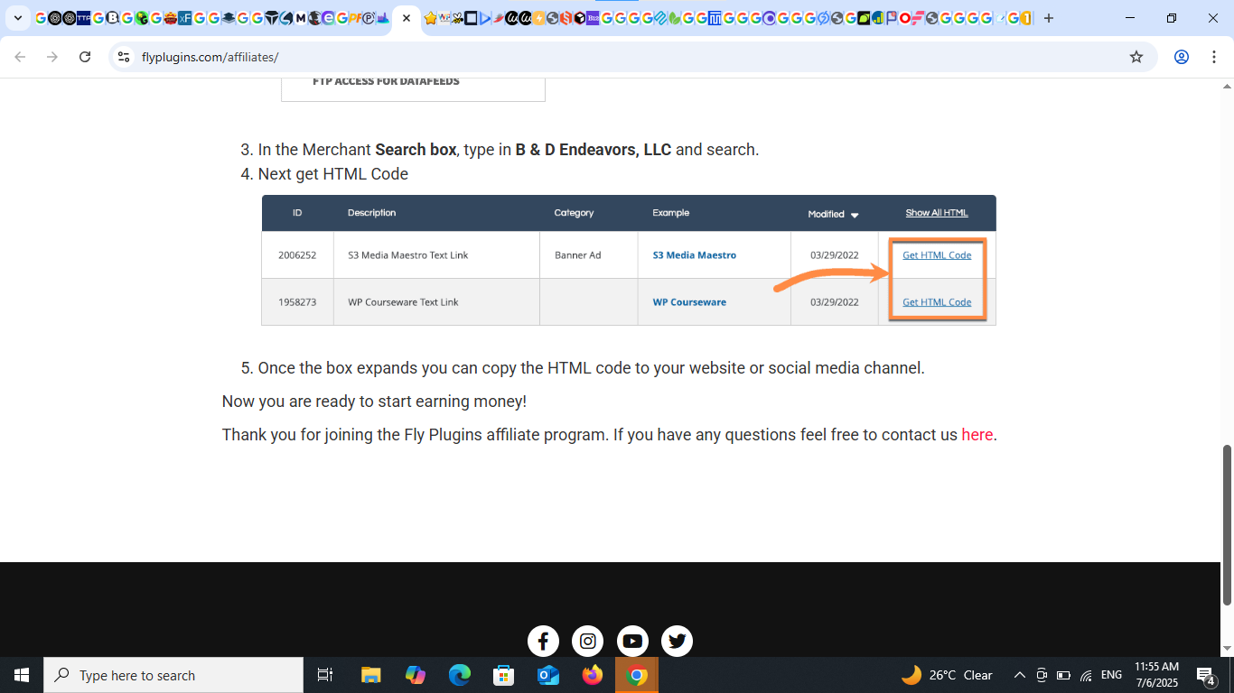Switch to the yellow star favicon tab
1234x693 pixels.
pos(430,18)
